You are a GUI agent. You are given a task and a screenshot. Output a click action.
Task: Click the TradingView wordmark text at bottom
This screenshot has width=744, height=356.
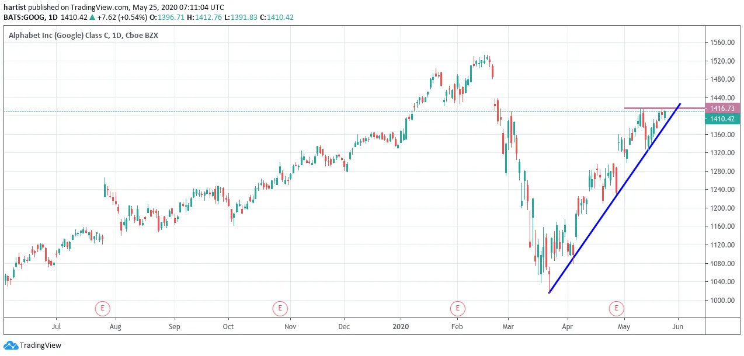(40, 345)
